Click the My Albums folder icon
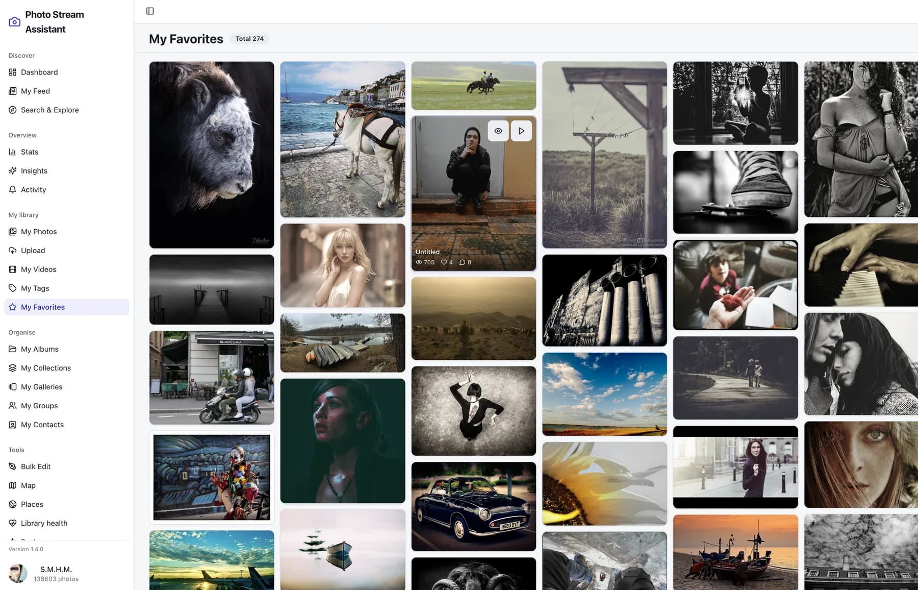The width and height of the screenshot is (918, 590). pos(13,349)
